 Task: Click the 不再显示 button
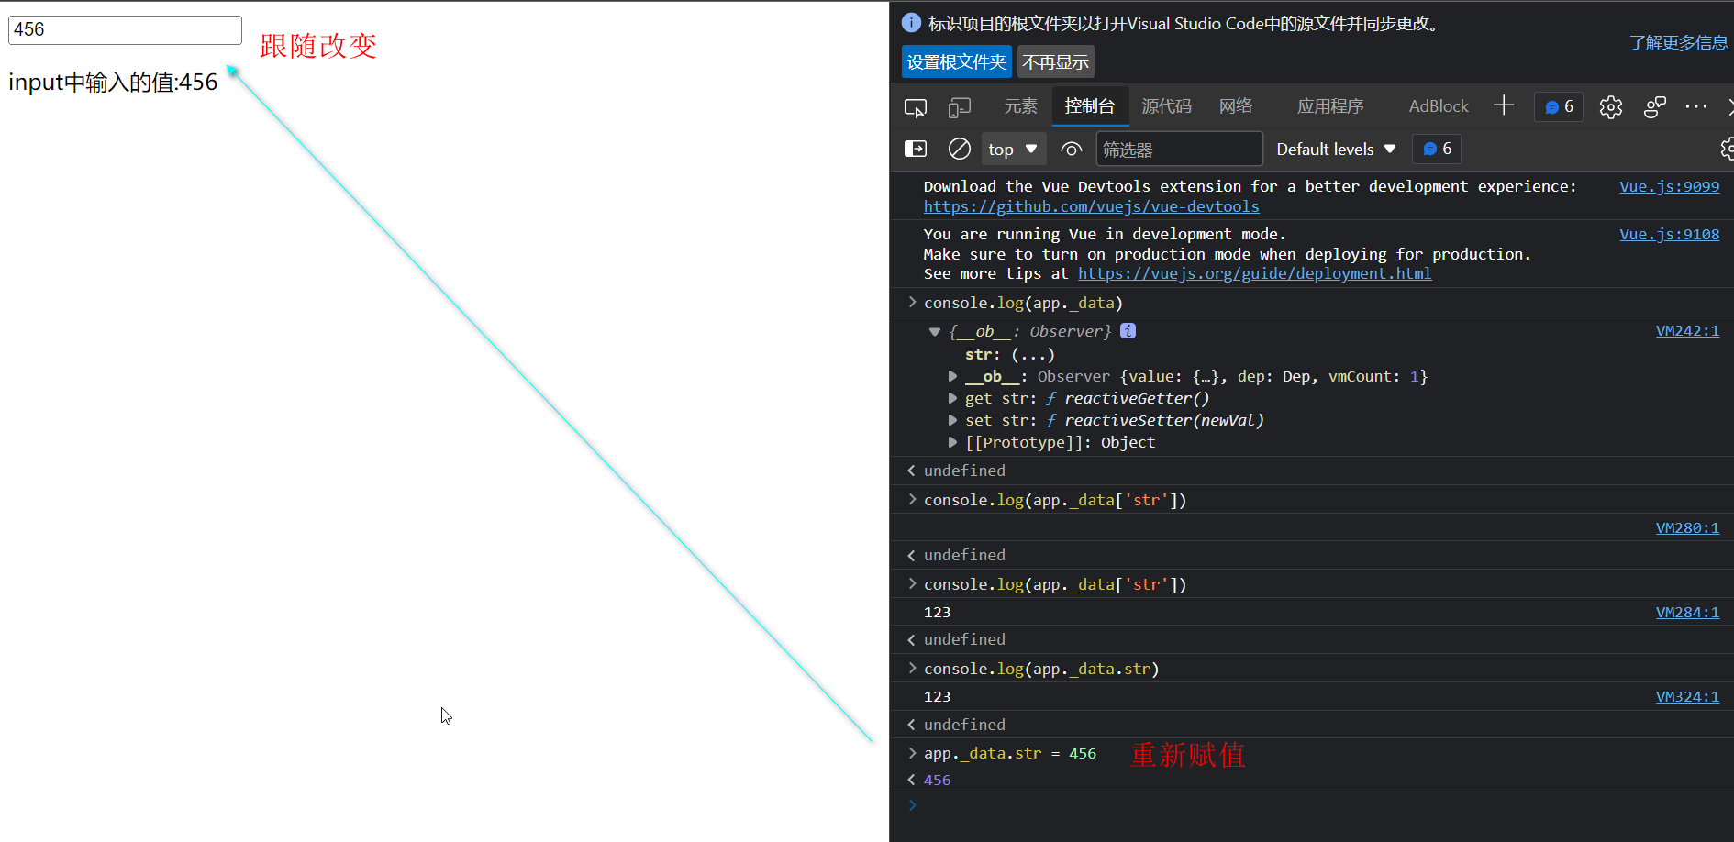(x=1056, y=61)
